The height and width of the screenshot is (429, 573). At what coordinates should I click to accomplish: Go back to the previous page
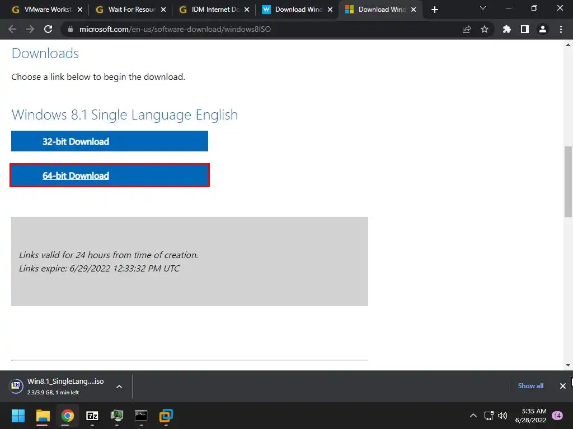click(x=12, y=29)
